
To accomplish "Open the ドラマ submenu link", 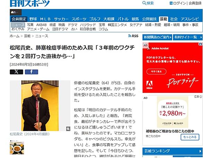I will point(72,25).
